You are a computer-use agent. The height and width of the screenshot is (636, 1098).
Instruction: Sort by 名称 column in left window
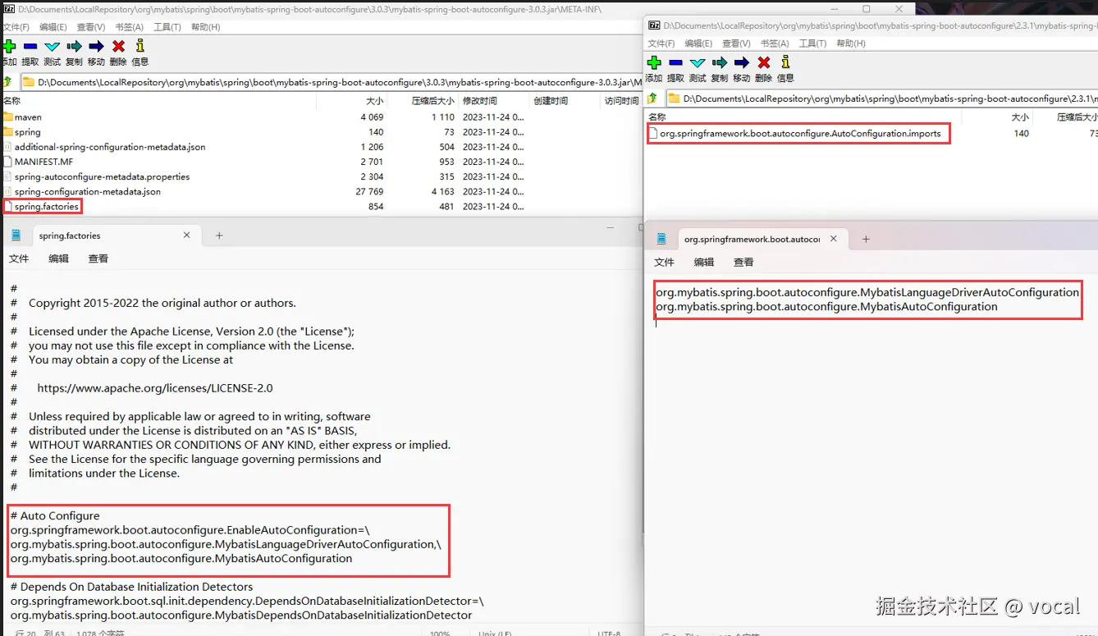click(x=11, y=101)
